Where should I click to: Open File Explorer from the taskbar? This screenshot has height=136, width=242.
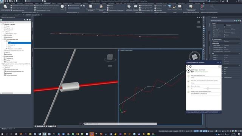click(x=30, y=134)
